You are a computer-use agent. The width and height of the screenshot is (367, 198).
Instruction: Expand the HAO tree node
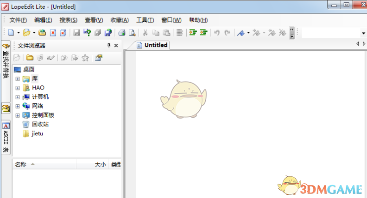click(x=18, y=88)
